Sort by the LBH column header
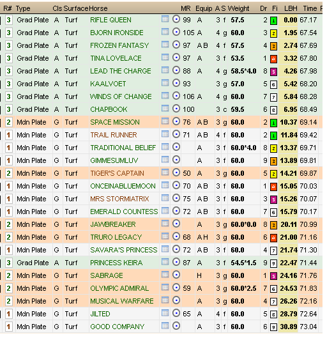The width and height of the screenshot is (334, 340). [x=291, y=8]
